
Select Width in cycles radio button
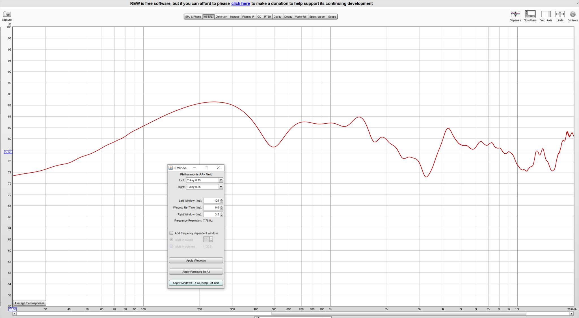pos(171,240)
